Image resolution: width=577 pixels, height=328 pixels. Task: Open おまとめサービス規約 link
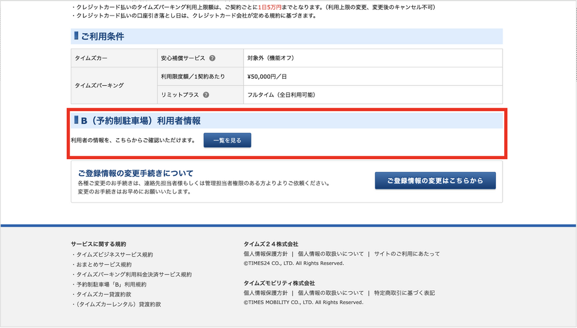coord(104,264)
